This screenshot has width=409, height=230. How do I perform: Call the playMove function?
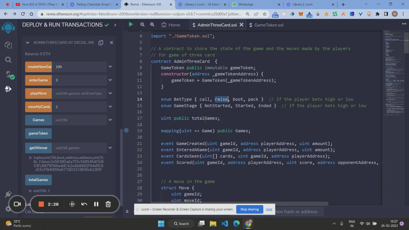[38, 93]
